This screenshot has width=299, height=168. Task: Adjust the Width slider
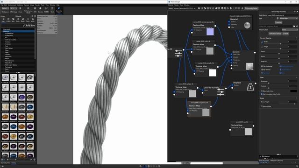click(x=280, y=44)
